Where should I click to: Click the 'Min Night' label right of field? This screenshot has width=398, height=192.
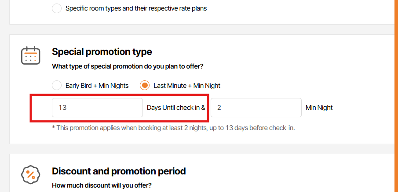click(319, 108)
